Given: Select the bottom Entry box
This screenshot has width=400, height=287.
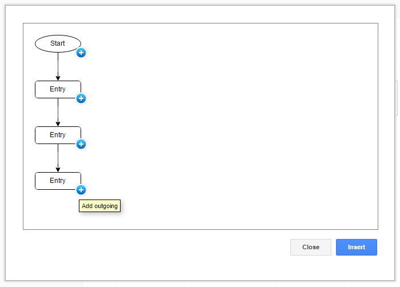Looking at the screenshot, I should pos(58,181).
